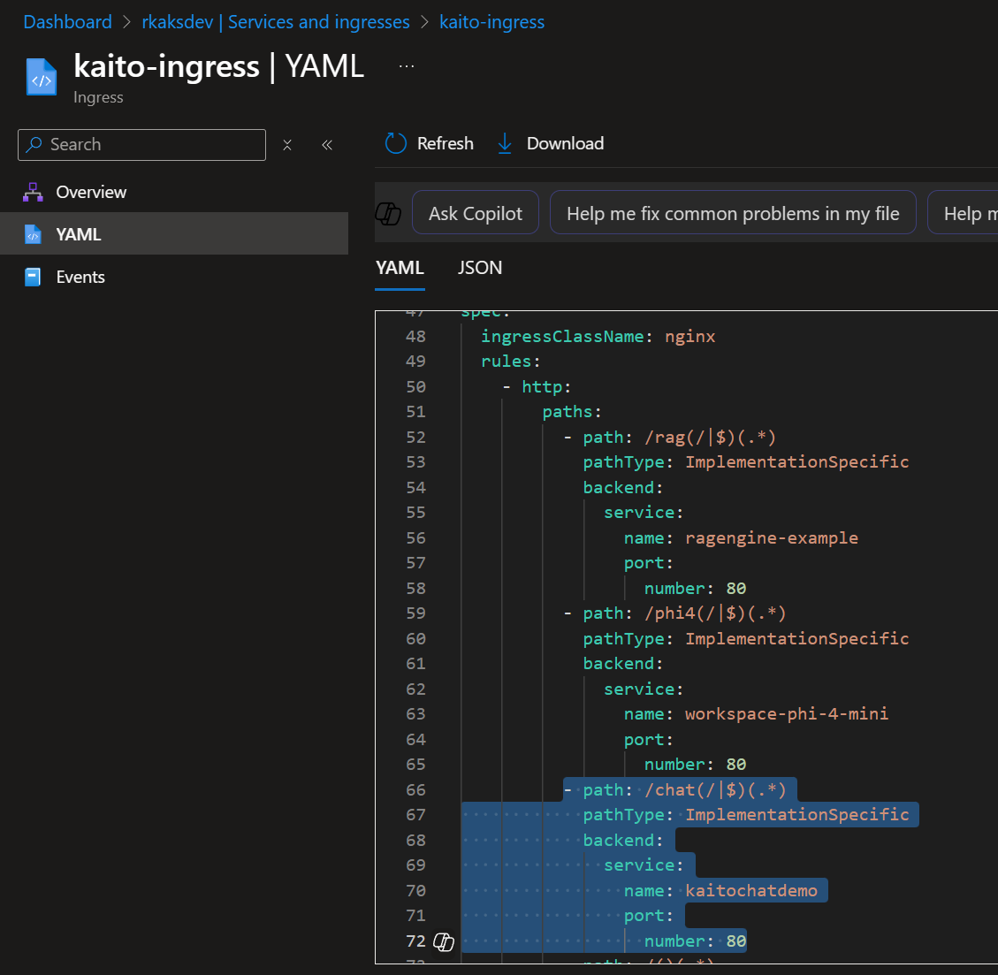This screenshot has height=975, width=998.
Task: Click line 56 ragengine-example service name
Action: [771, 537]
